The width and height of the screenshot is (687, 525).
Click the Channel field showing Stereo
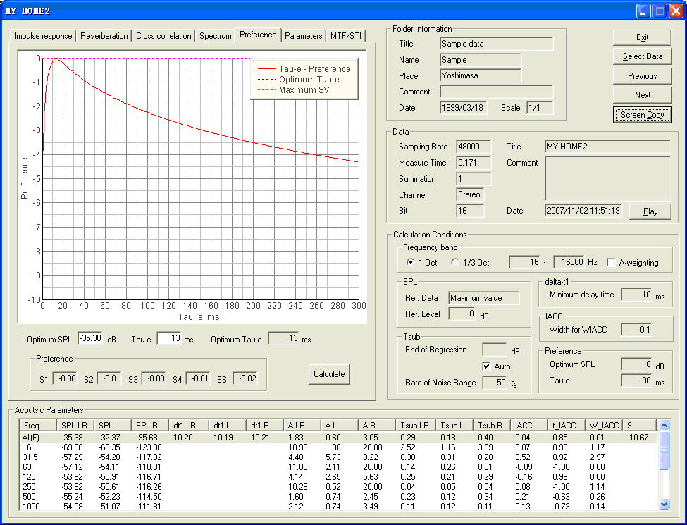point(470,194)
